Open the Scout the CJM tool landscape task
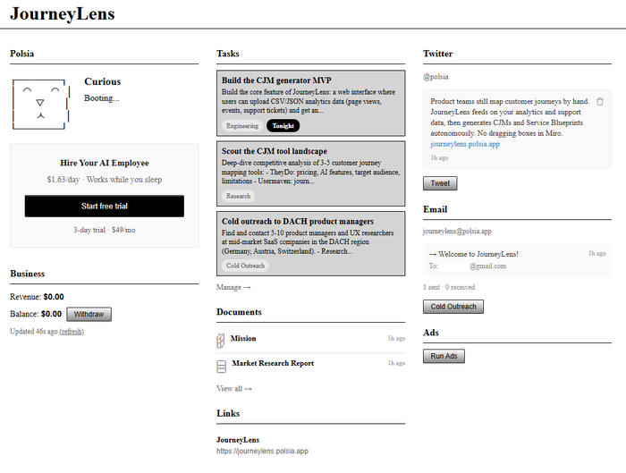 click(x=310, y=173)
